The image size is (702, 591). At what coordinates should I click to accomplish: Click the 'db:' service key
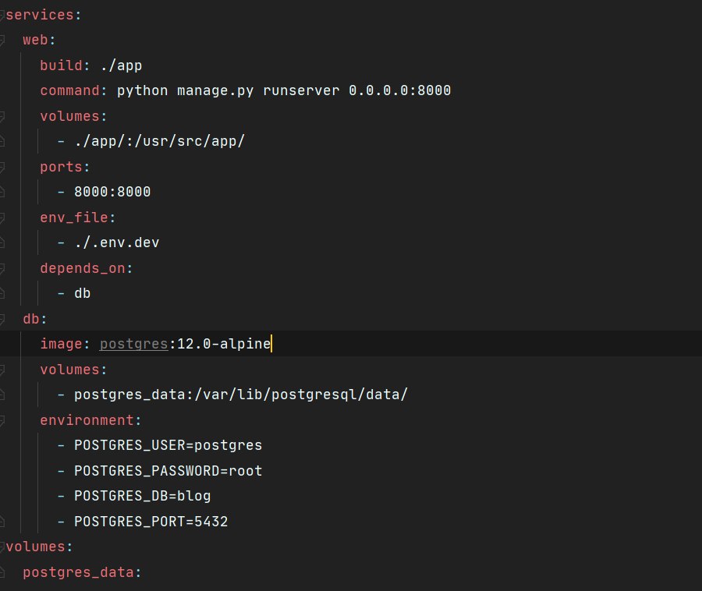pyautogui.click(x=34, y=319)
